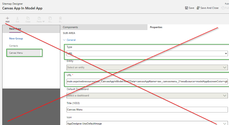The image size is (229, 125).
Task: Select the New Group item
Action: tap(16, 38)
